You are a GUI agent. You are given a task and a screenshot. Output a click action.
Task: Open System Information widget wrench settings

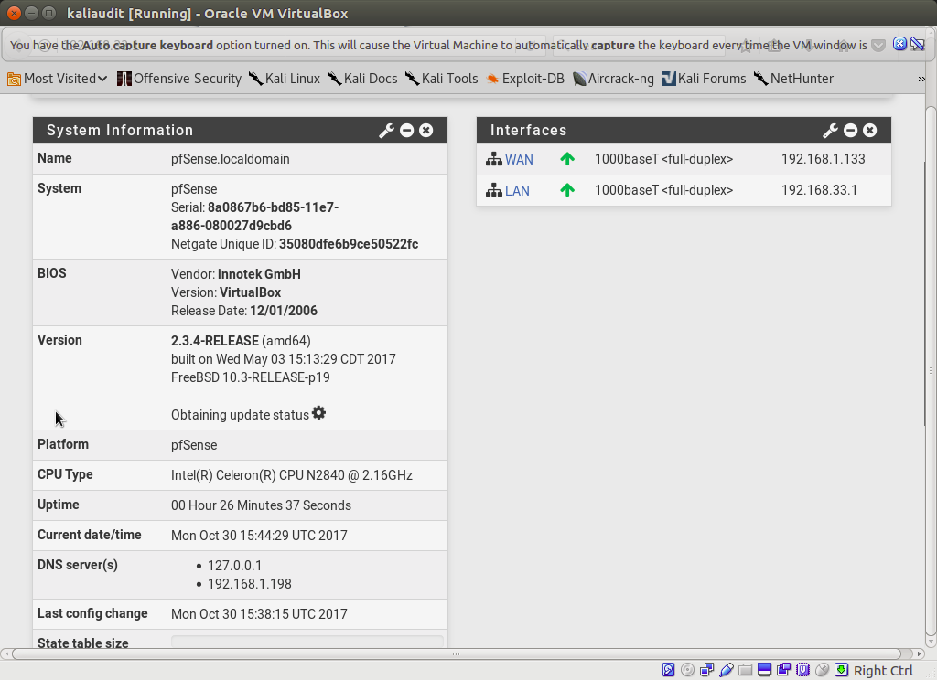tap(387, 130)
